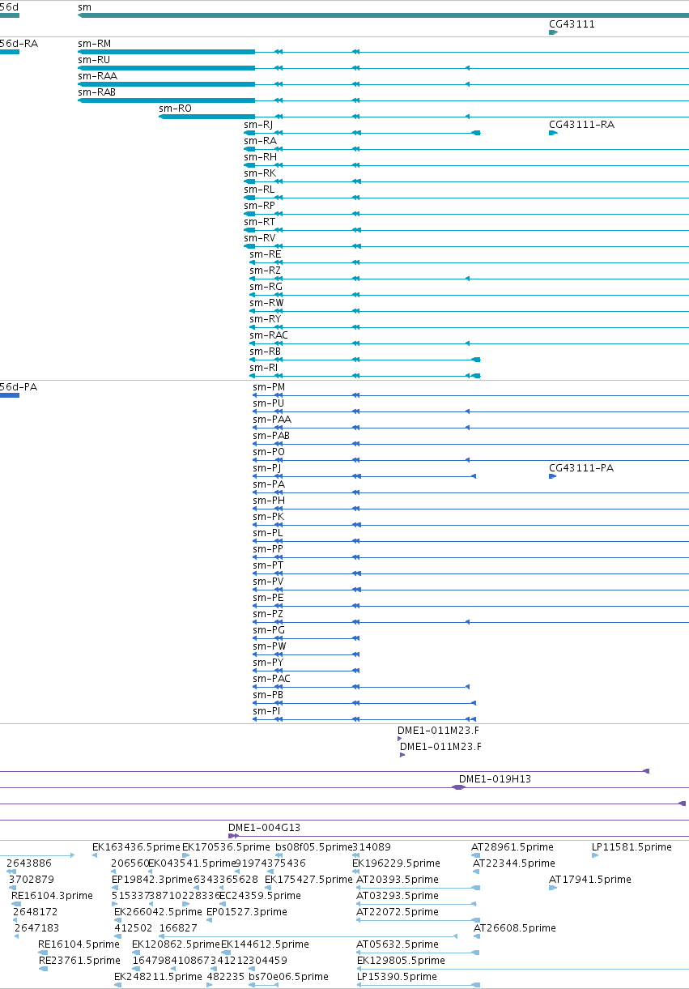Select the LP11581.5prime EST label
The width and height of the screenshot is (689, 989).
(x=632, y=847)
